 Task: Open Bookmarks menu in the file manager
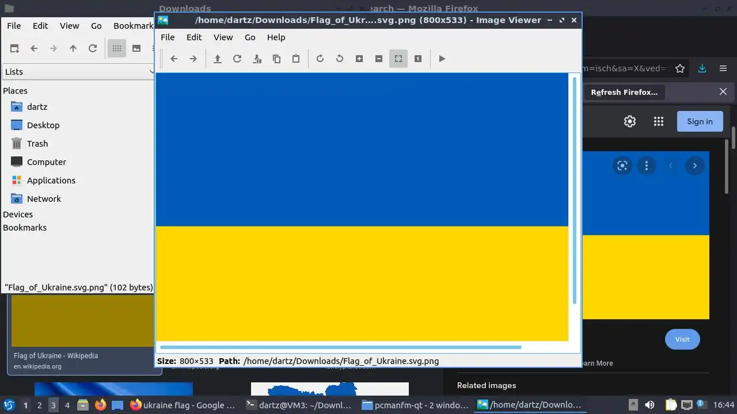coord(133,25)
